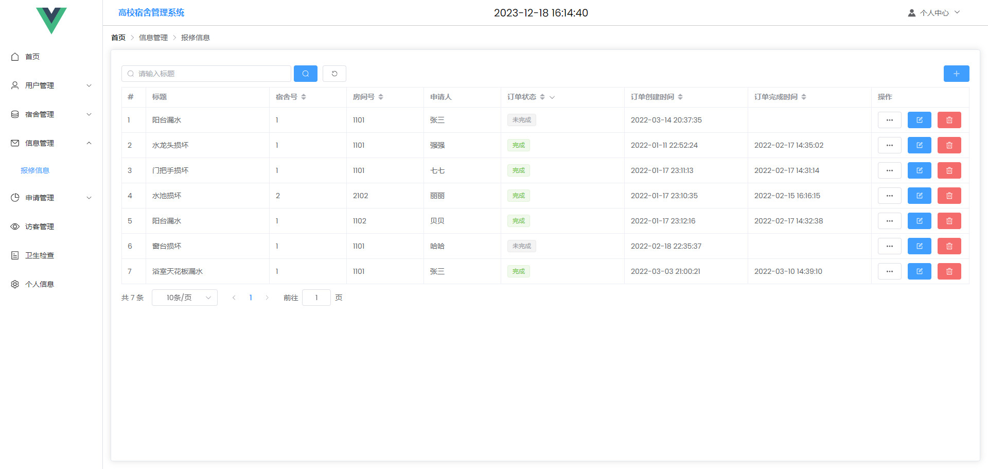Click the blue plus add button
Viewport: 988px width, 469px height.
tap(956, 74)
